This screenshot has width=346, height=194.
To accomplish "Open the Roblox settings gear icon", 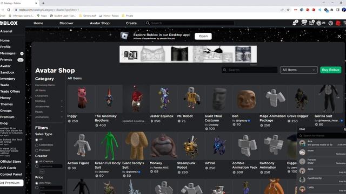I will click(x=330, y=23).
